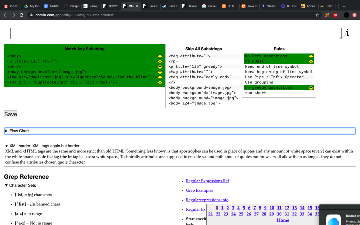Viewport: 360px width, 225px height.
Task: Click smiley on No Perl assertions rule
Action: tap(311, 56)
